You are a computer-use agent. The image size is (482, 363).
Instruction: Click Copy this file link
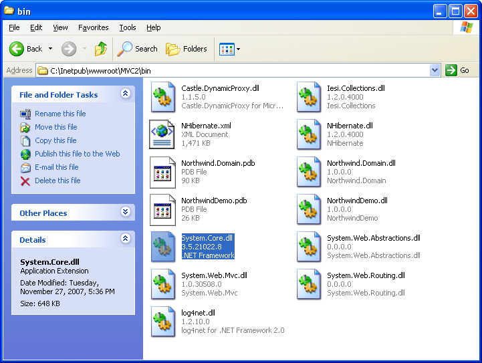[x=55, y=140]
